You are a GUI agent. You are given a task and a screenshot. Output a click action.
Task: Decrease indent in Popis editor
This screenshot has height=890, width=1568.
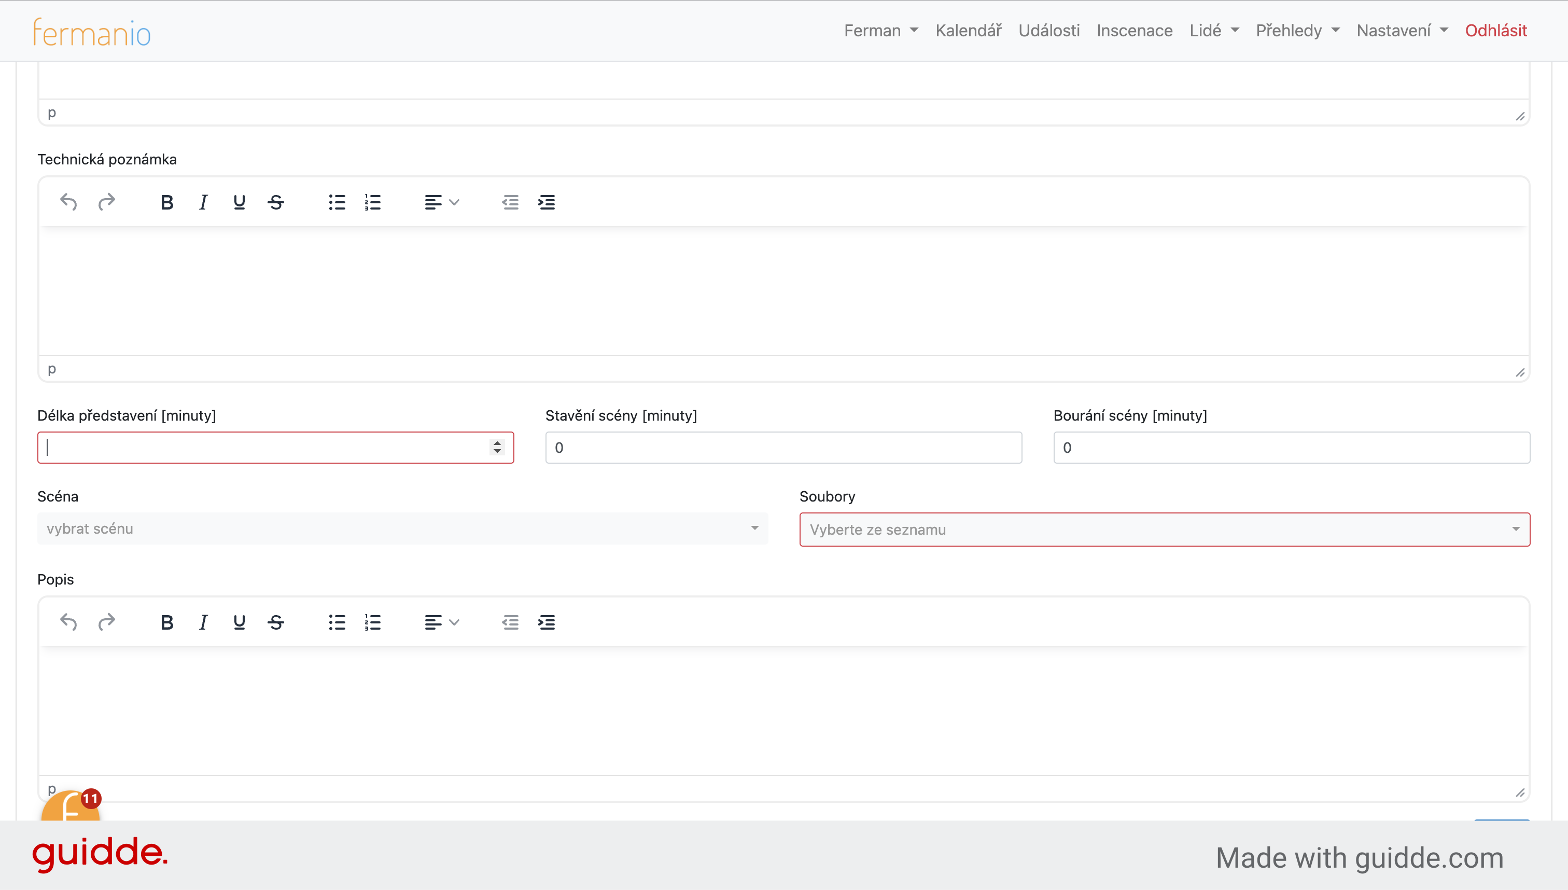(x=510, y=622)
